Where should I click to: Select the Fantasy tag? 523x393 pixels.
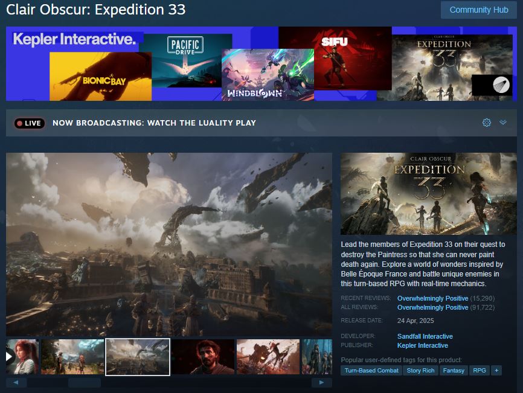point(454,370)
